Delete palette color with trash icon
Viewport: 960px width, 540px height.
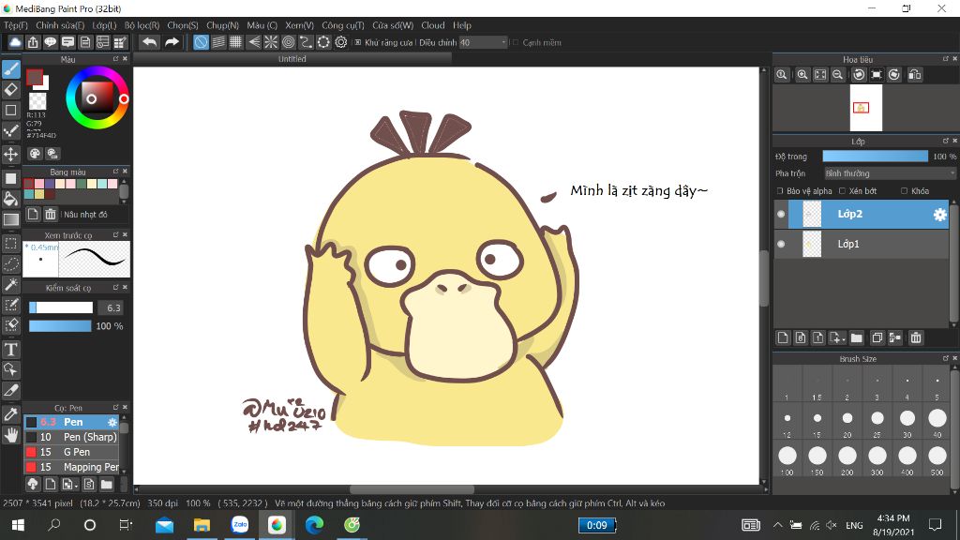(x=51, y=215)
